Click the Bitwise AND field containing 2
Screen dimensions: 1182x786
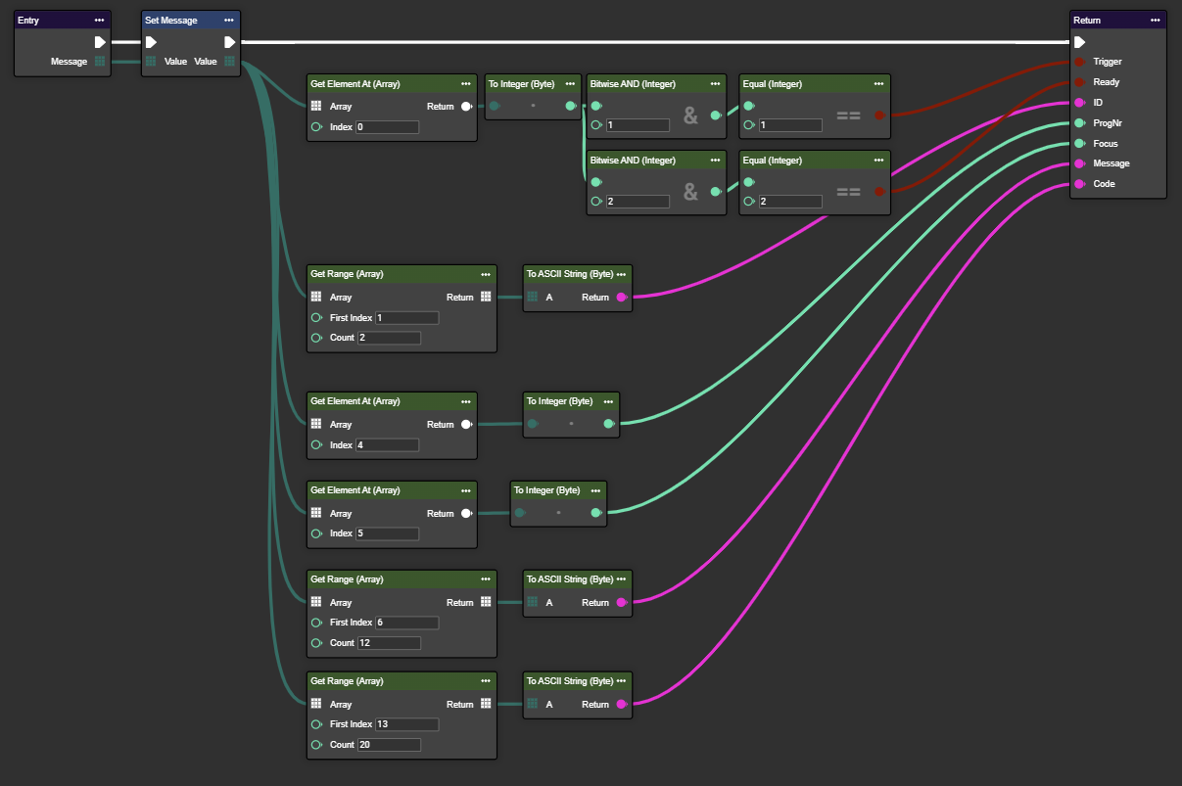click(637, 202)
